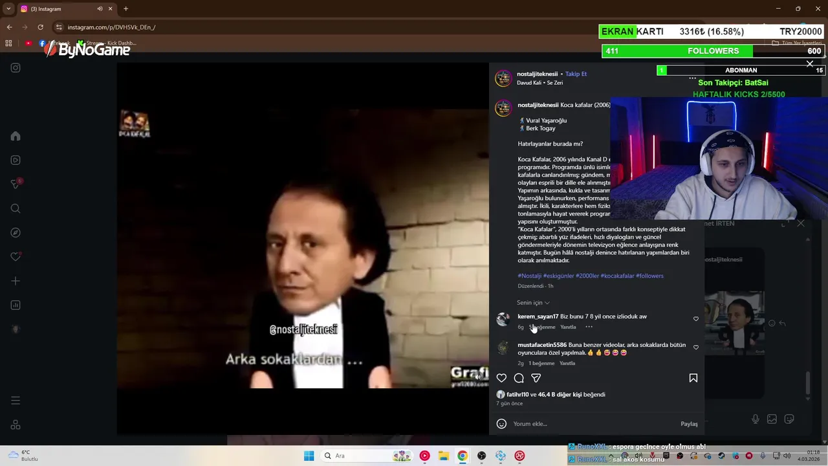The height and width of the screenshot is (466, 828).
Task: Click the taskbar Ara search box
Action: 367,456
